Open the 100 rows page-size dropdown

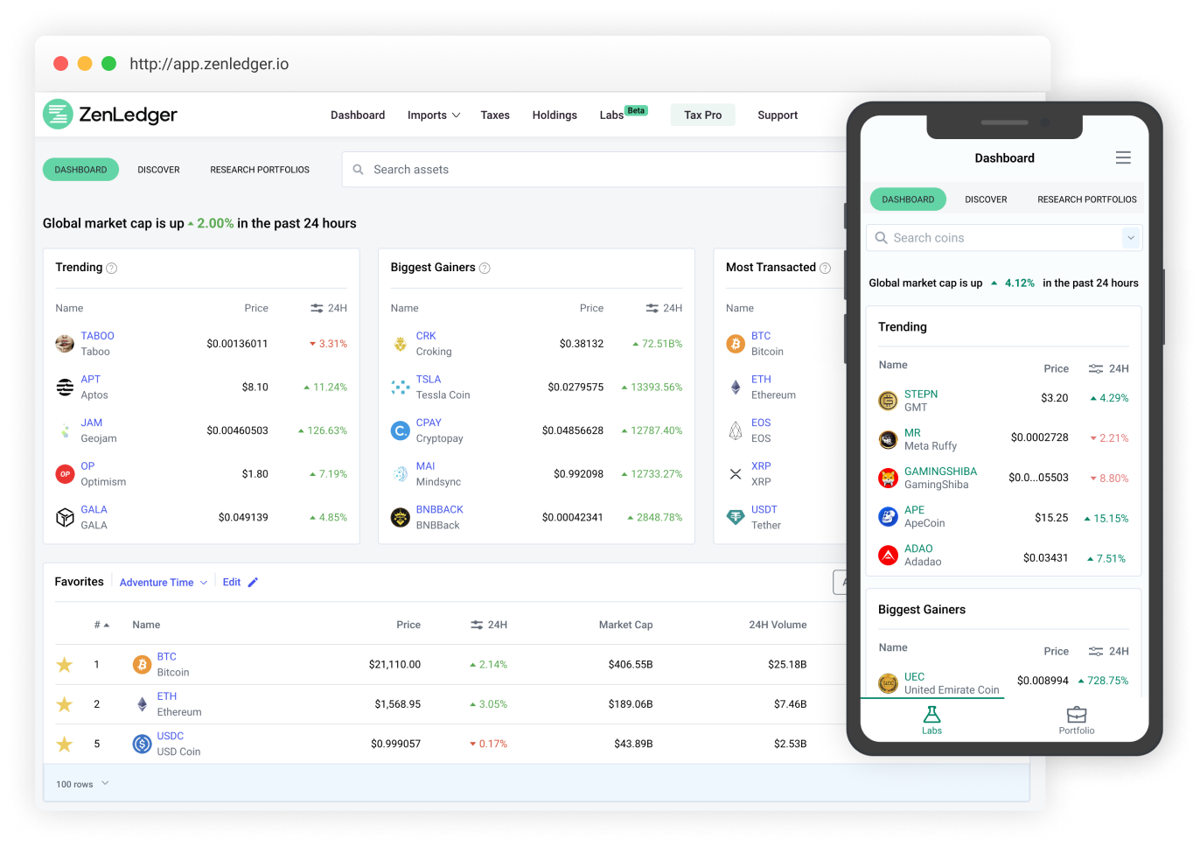click(82, 784)
